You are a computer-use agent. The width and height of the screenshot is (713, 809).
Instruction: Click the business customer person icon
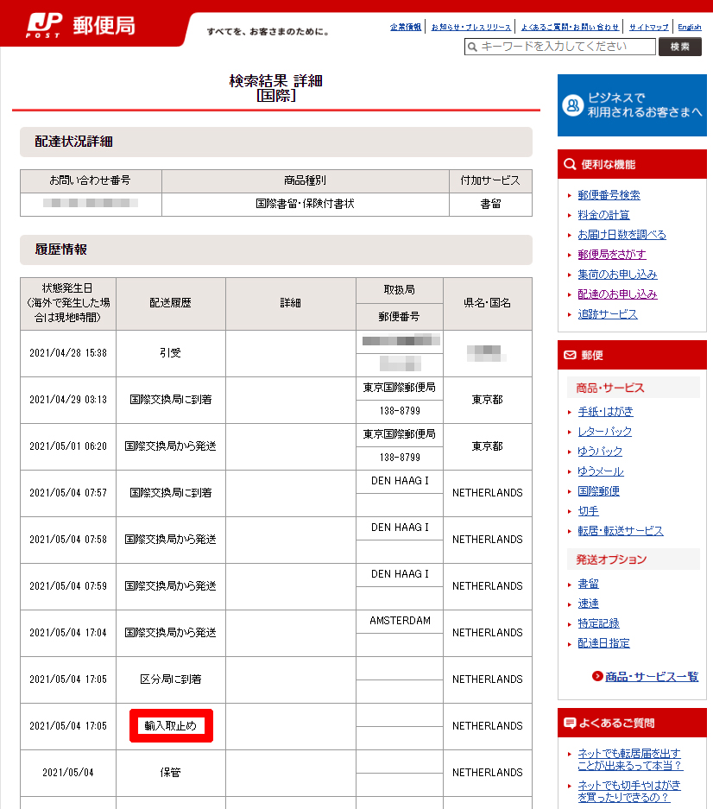(x=572, y=105)
